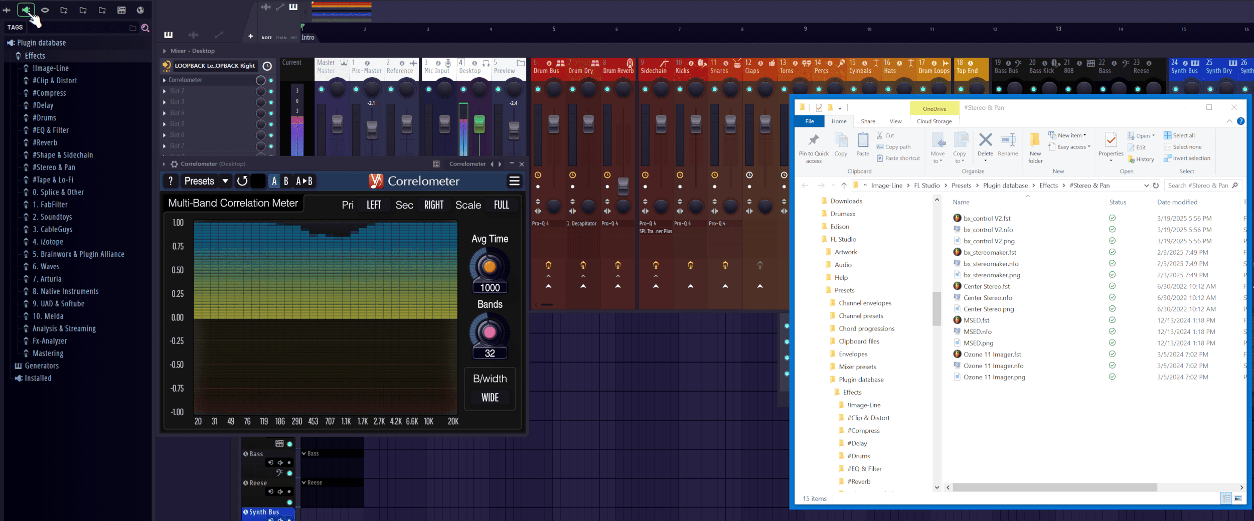Expand Slot 2 in the plugin rack
The height and width of the screenshot is (521, 1254).
[164, 91]
